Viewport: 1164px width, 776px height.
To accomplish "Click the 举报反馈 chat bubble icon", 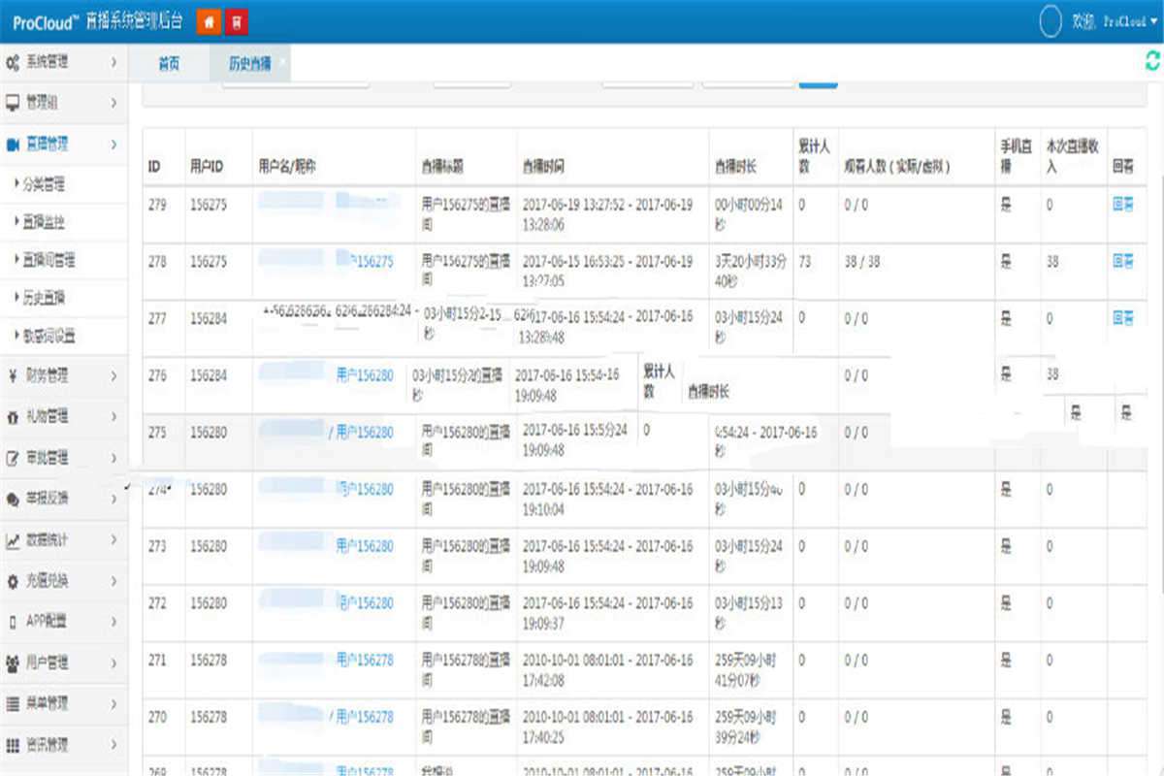I will [14, 499].
